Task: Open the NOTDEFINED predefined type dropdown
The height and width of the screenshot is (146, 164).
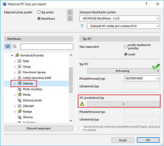Action: 142,78
